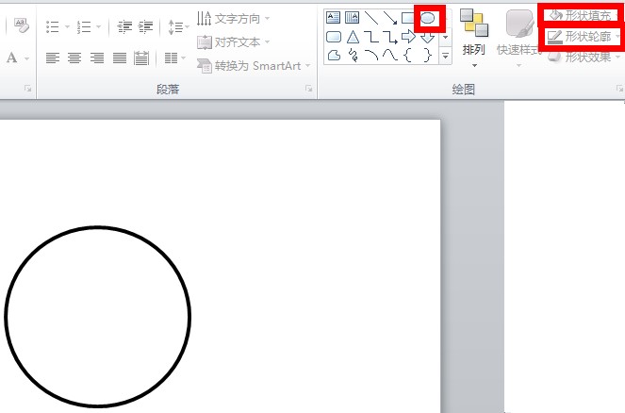Select the Elbow Arrow Connector shape
625x413 pixels.
390,37
